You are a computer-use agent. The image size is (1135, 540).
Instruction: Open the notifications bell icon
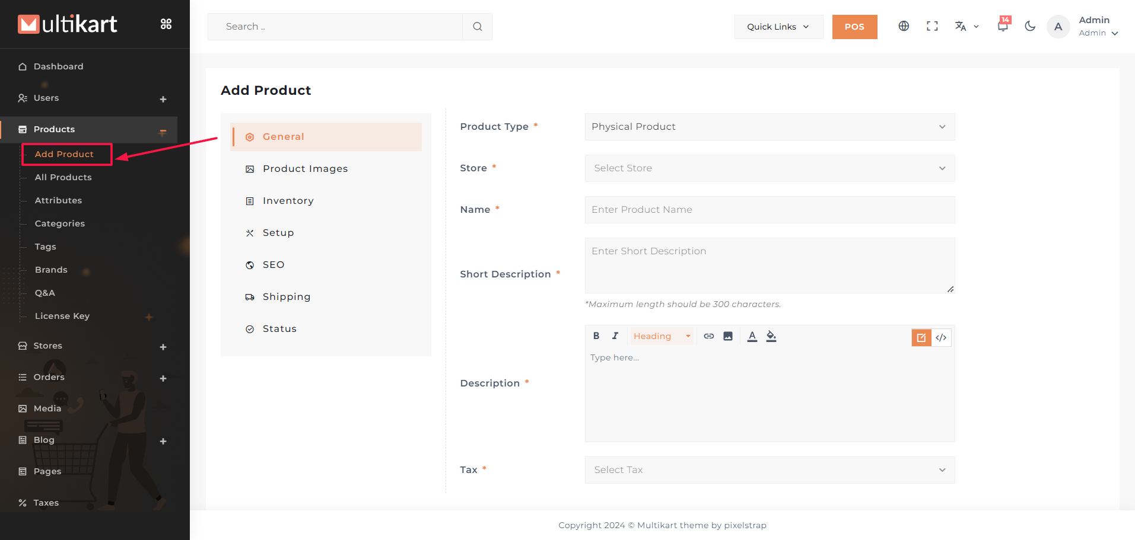tap(1003, 26)
